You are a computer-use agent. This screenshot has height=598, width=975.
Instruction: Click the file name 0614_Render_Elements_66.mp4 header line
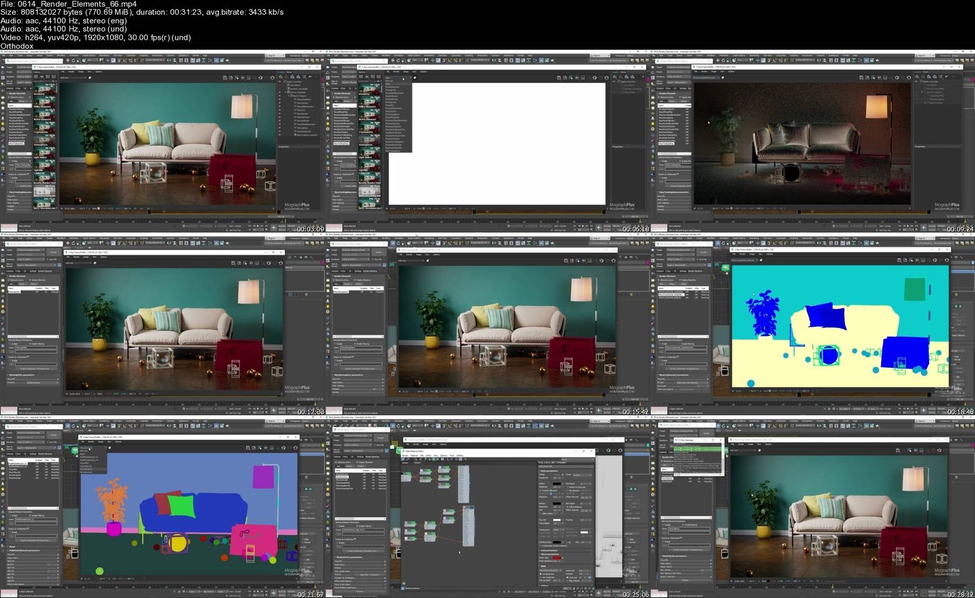point(69,4)
